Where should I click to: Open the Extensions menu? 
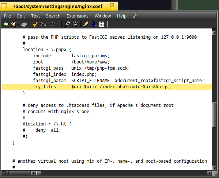[78, 16]
